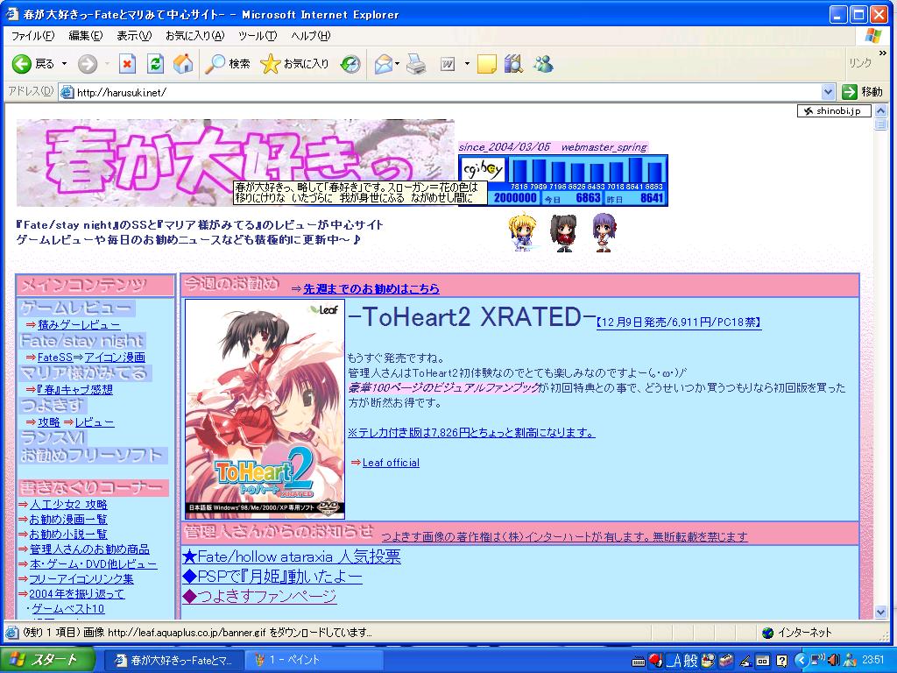Open the Back button history dropdown arrow

[x=64, y=63]
